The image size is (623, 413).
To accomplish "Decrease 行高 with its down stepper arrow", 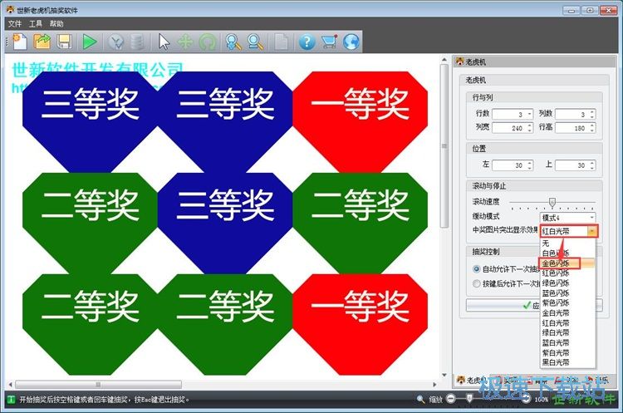I will coord(592,130).
